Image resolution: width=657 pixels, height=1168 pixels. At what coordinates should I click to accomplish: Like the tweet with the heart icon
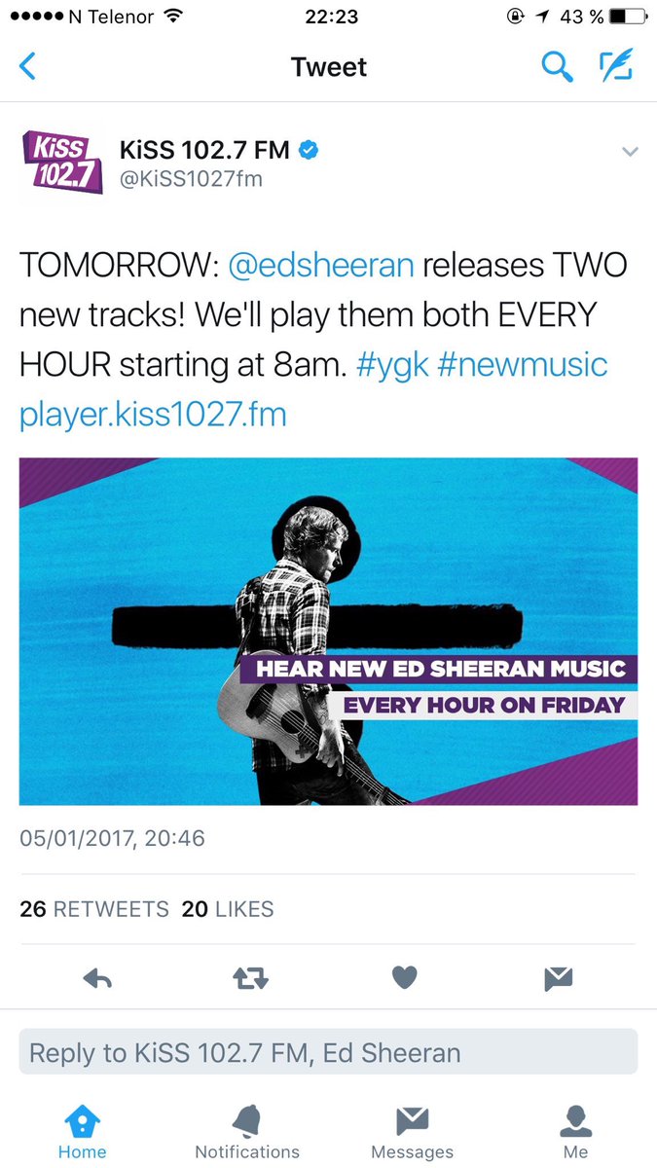[404, 978]
